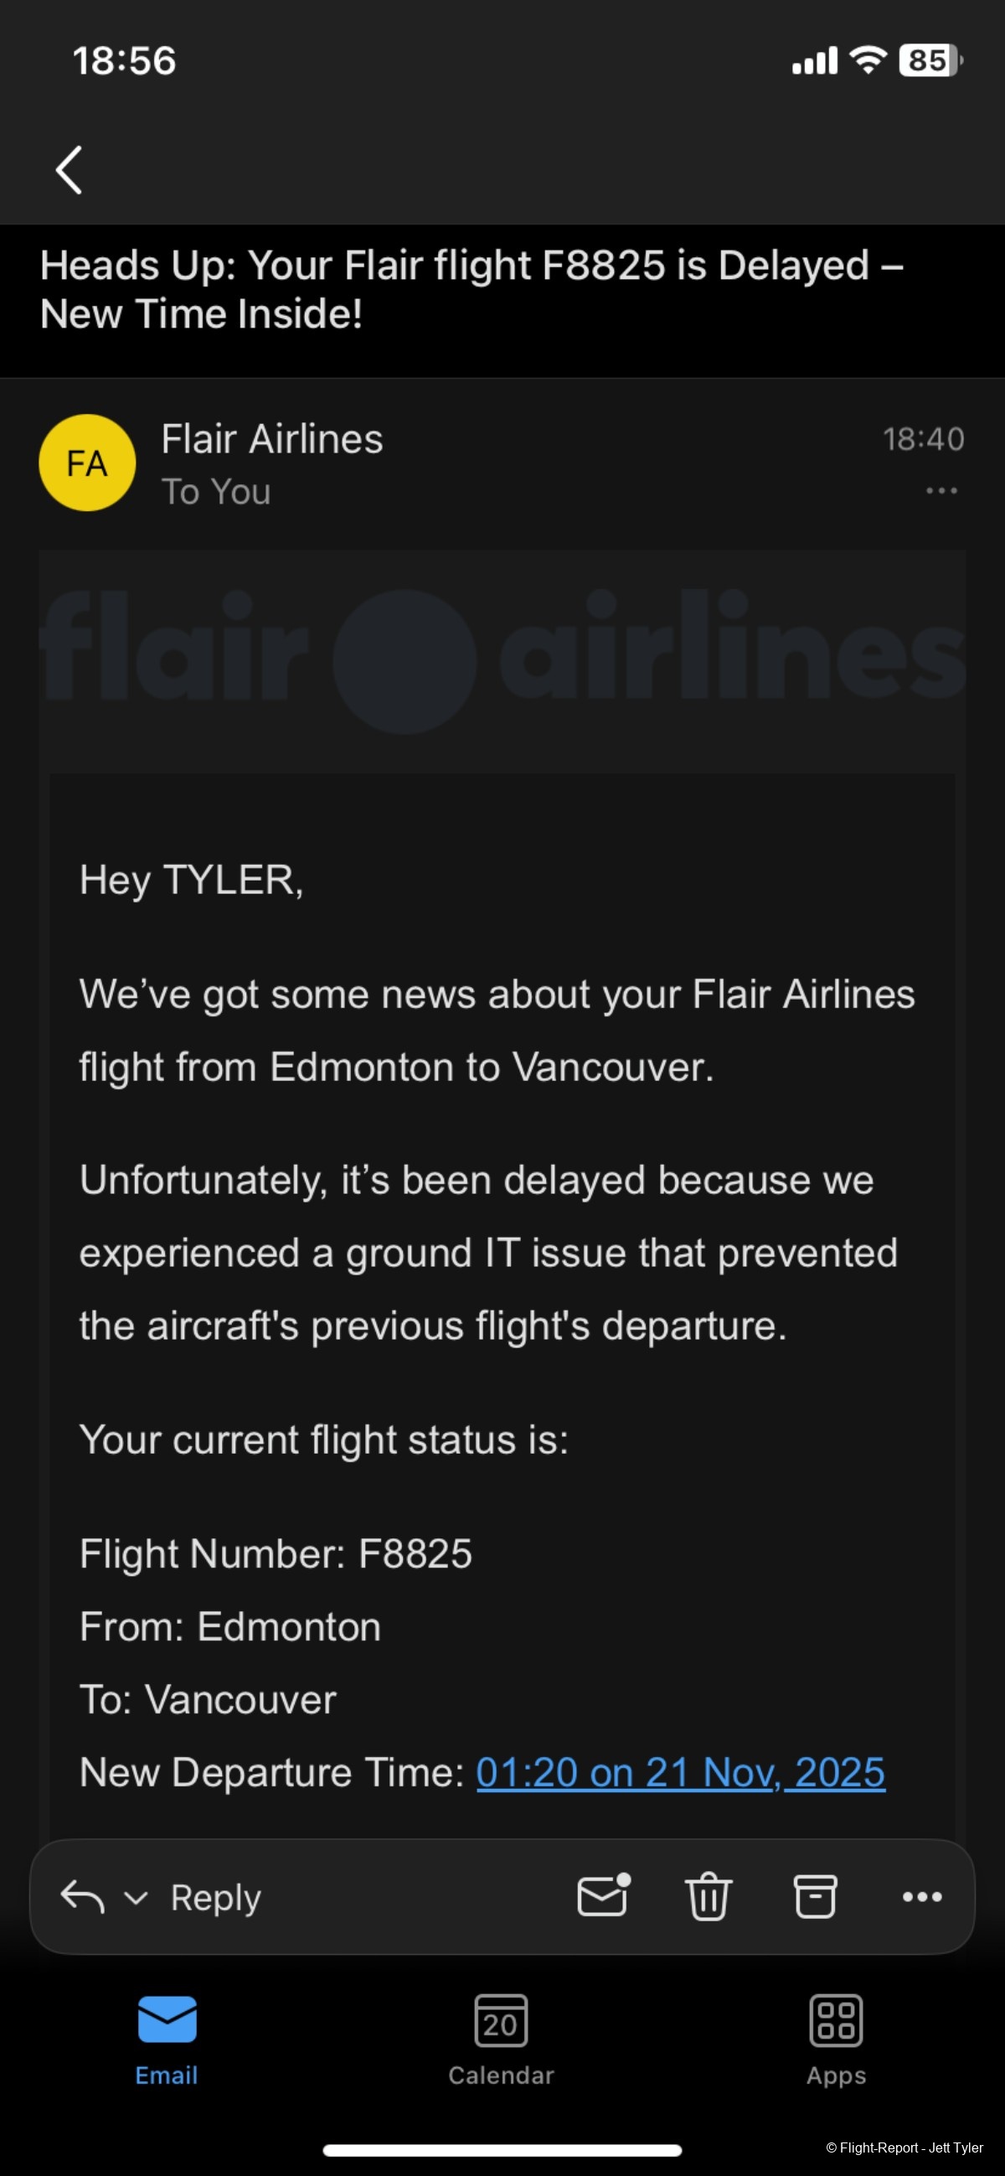Open message options below the 18:40 timestamp

[941, 491]
